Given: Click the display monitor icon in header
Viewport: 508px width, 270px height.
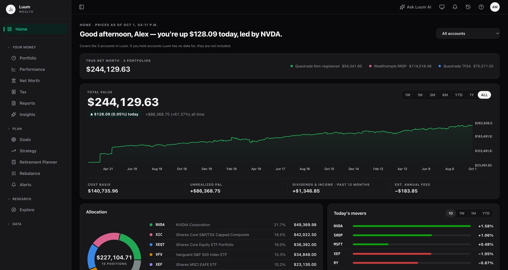Looking at the screenshot, I should [x=442, y=7].
